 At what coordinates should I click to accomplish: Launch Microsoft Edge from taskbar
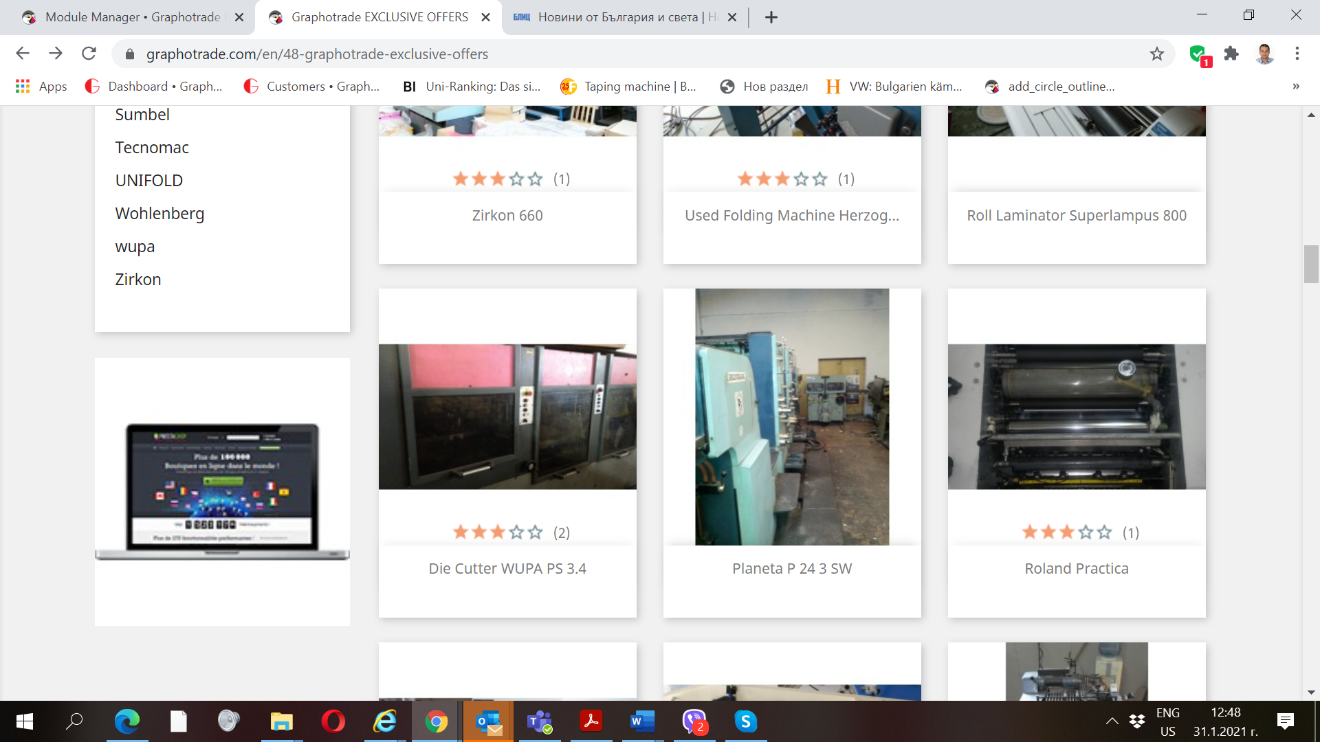point(127,721)
